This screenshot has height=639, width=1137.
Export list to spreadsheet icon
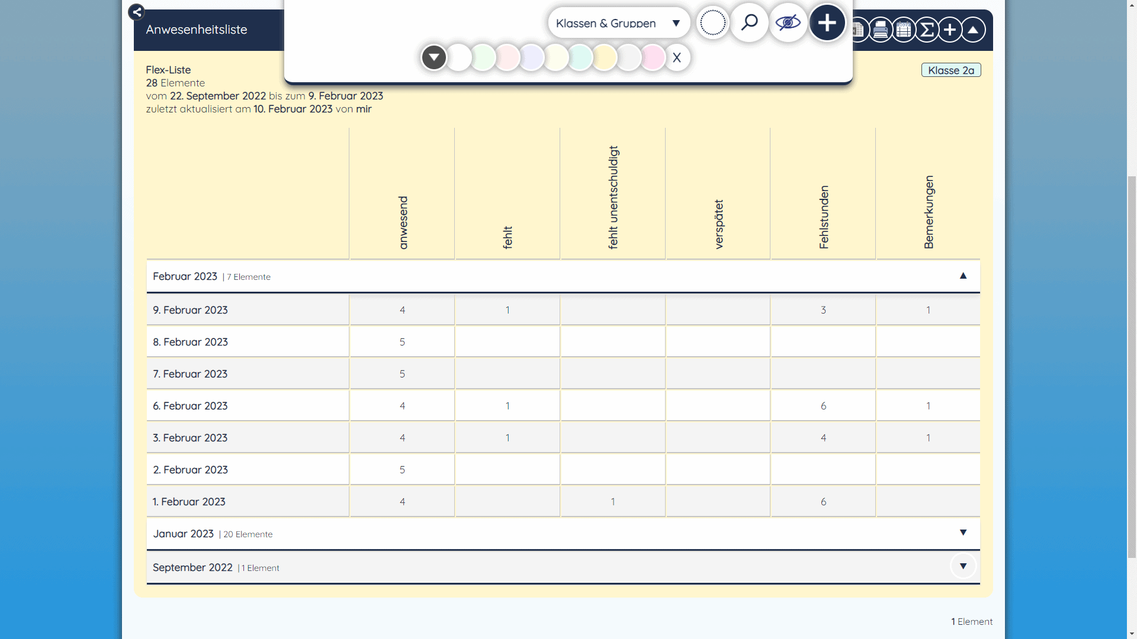click(859, 30)
